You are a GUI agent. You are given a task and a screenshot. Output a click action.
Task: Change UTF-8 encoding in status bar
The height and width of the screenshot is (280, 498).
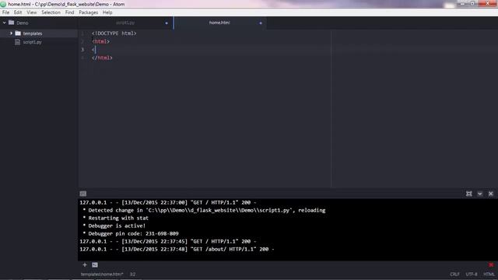(472, 275)
